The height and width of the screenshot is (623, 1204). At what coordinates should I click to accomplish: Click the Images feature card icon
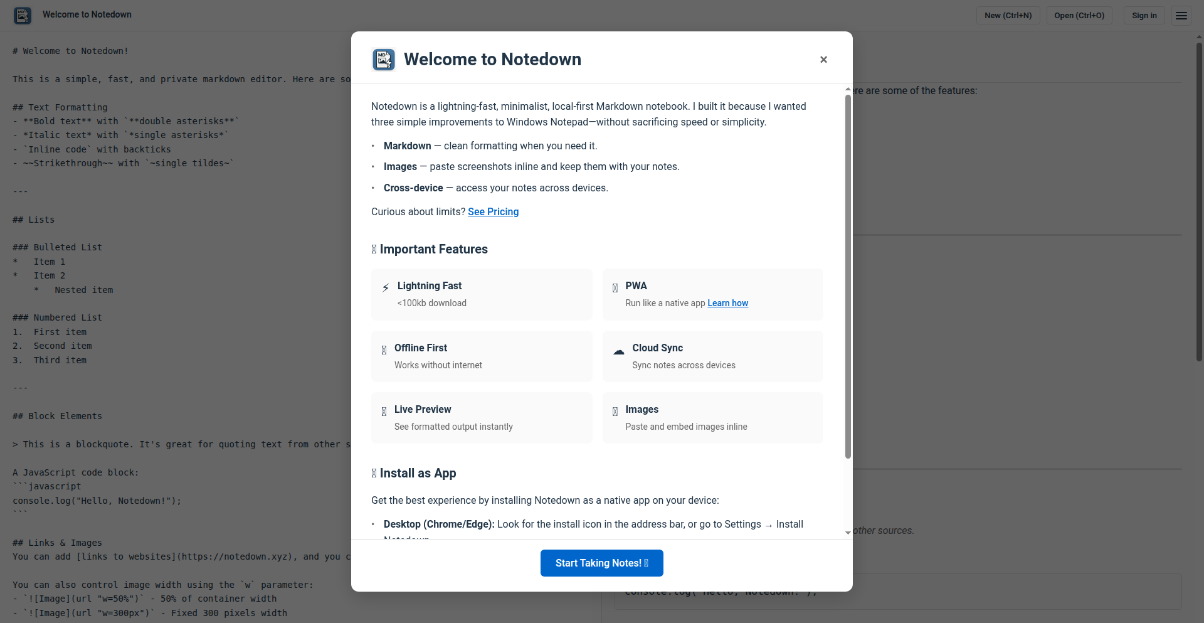point(615,411)
